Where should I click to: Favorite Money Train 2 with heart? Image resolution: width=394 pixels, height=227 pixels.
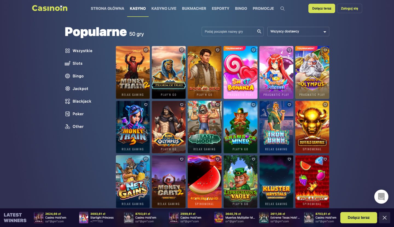pos(146,50)
